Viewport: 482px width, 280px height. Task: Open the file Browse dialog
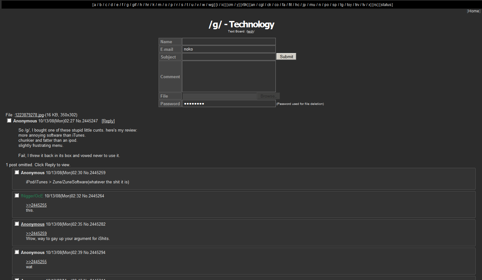coord(268,96)
